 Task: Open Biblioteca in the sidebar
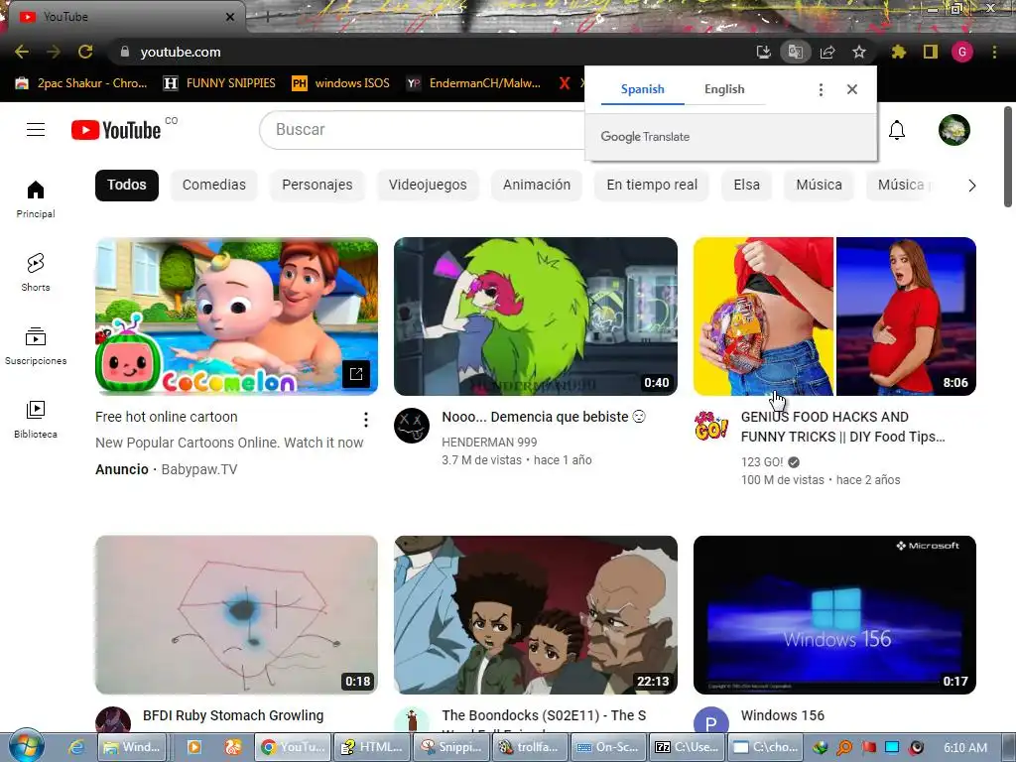[36, 420]
